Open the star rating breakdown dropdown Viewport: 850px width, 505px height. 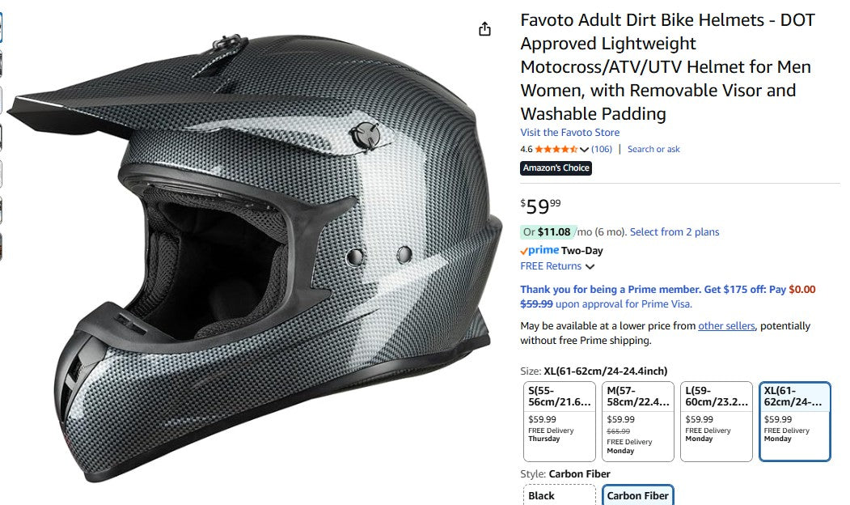click(585, 149)
